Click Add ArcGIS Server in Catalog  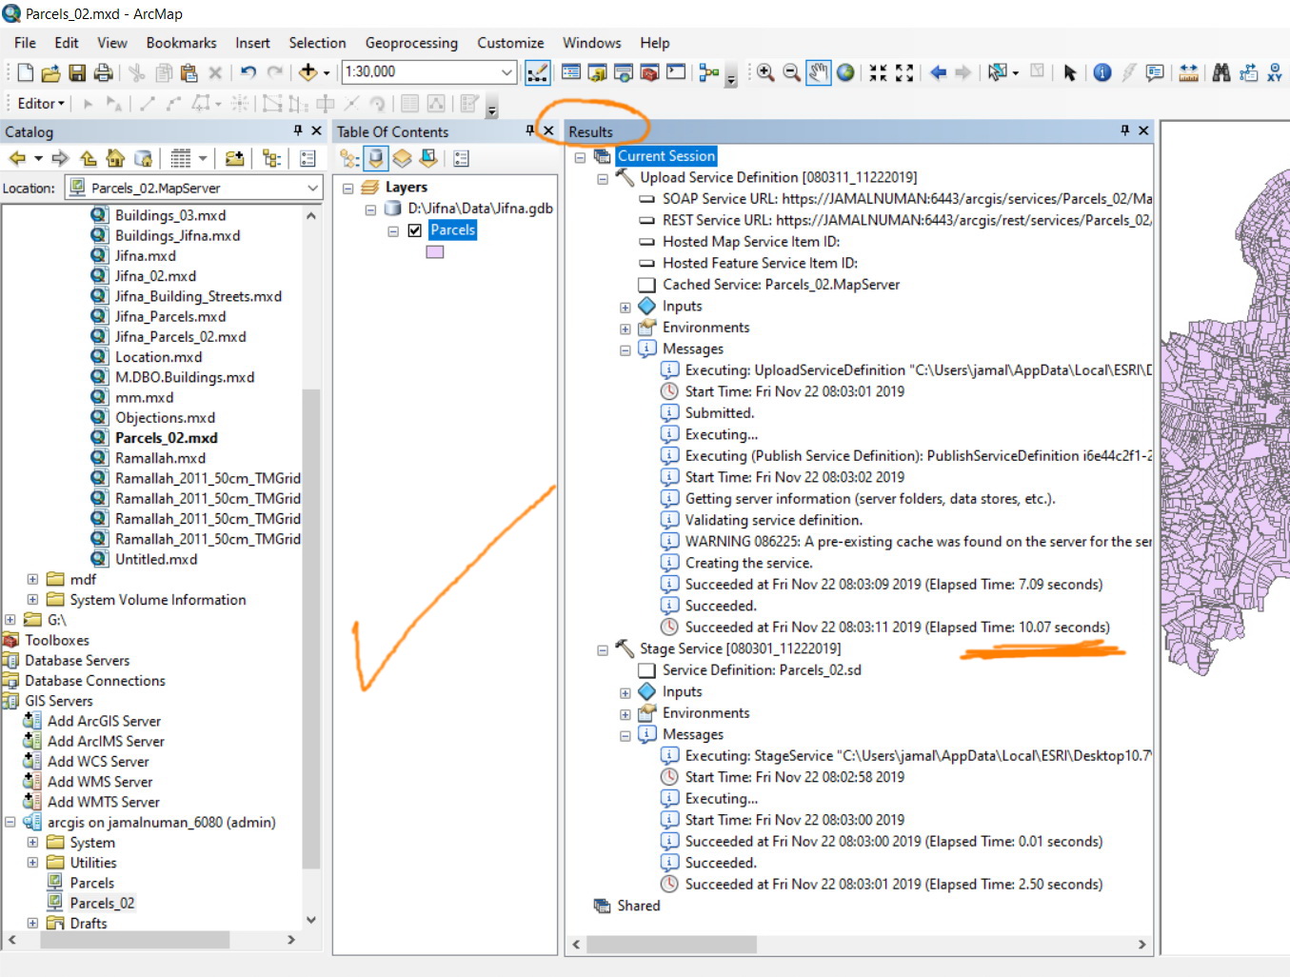pyautogui.click(x=104, y=721)
